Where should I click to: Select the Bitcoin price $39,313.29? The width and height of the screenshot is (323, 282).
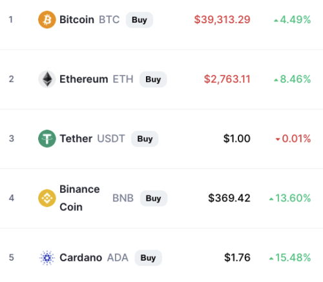click(222, 19)
